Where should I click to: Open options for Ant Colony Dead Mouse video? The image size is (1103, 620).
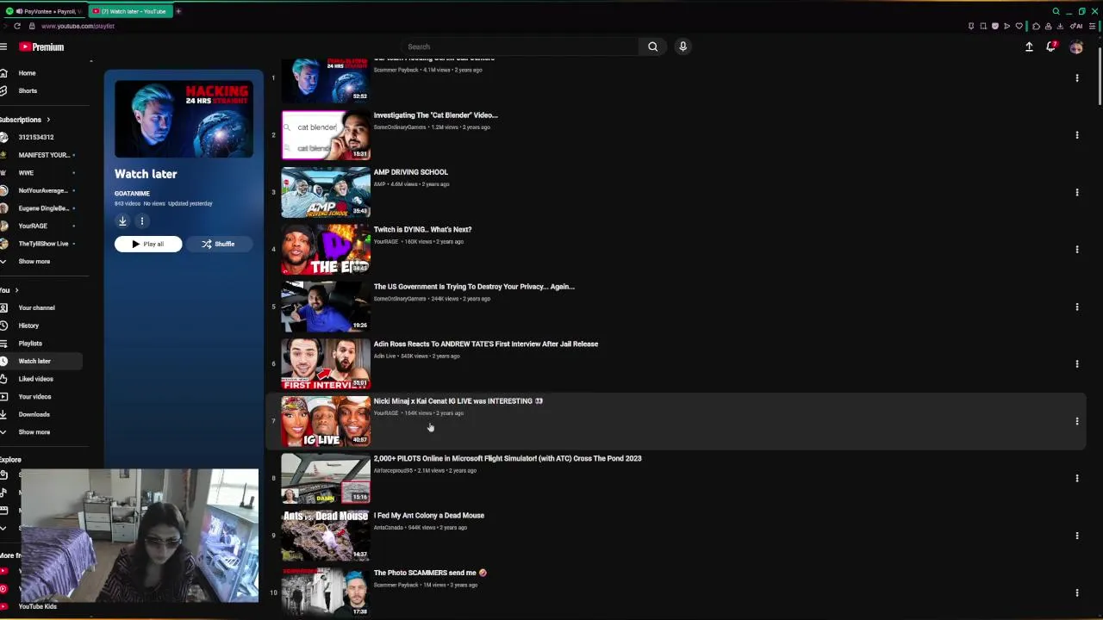(1076, 536)
